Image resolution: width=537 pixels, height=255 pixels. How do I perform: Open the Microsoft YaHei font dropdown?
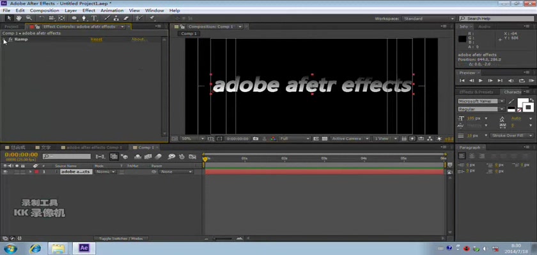481,101
